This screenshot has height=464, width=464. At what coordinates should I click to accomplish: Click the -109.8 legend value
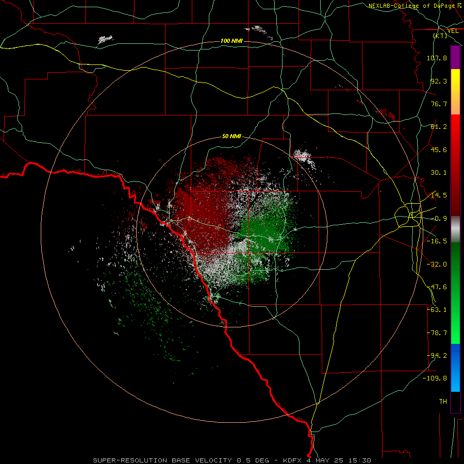(435, 378)
